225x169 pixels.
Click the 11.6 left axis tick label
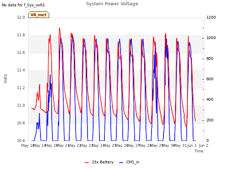[21, 52]
